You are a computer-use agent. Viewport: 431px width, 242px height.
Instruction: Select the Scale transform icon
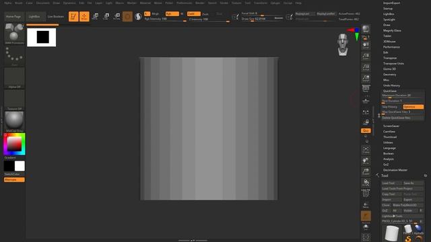106,16
